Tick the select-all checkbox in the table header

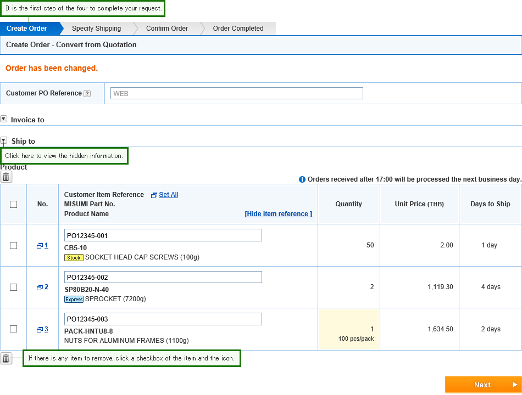(x=13, y=204)
